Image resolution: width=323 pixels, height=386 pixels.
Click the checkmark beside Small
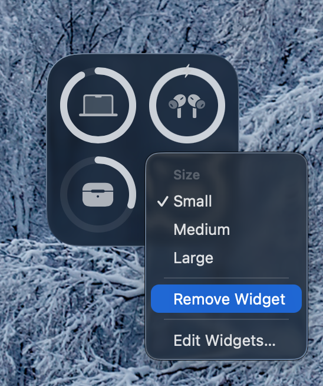(x=163, y=201)
